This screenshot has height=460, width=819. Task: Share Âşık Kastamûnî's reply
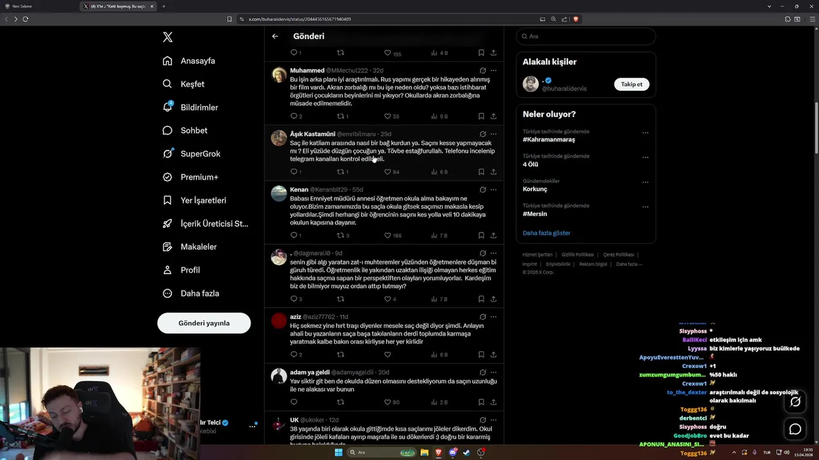(x=493, y=172)
